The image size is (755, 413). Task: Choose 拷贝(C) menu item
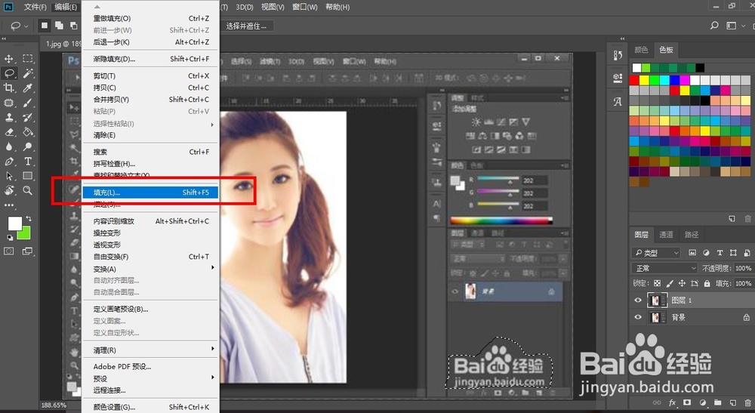(151, 88)
